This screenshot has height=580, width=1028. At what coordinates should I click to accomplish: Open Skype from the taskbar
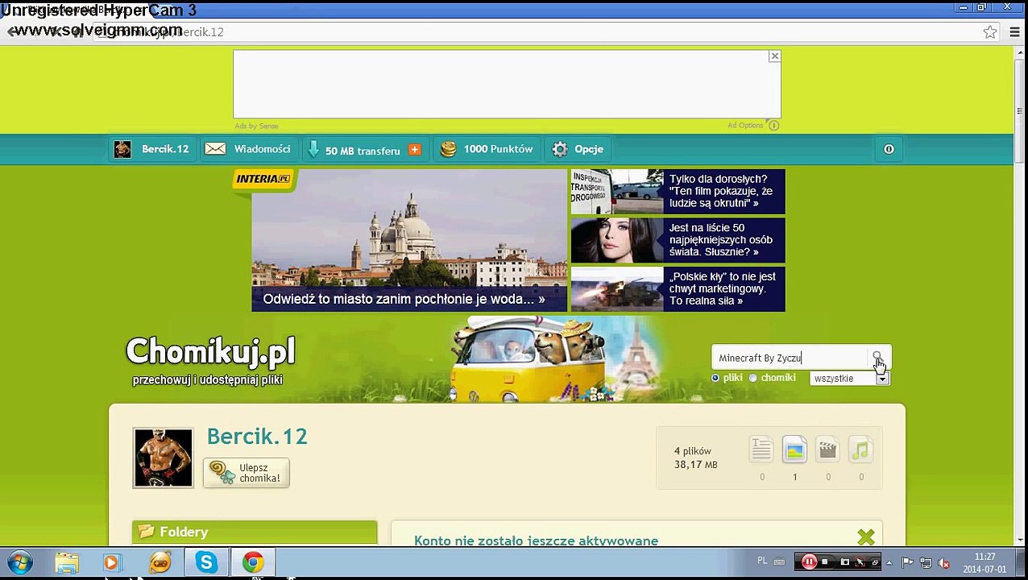click(x=206, y=562)
